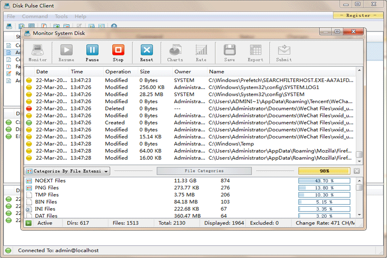Click the changes list scrollbar up arrow
387x258 pixels.
click(359, 70)
